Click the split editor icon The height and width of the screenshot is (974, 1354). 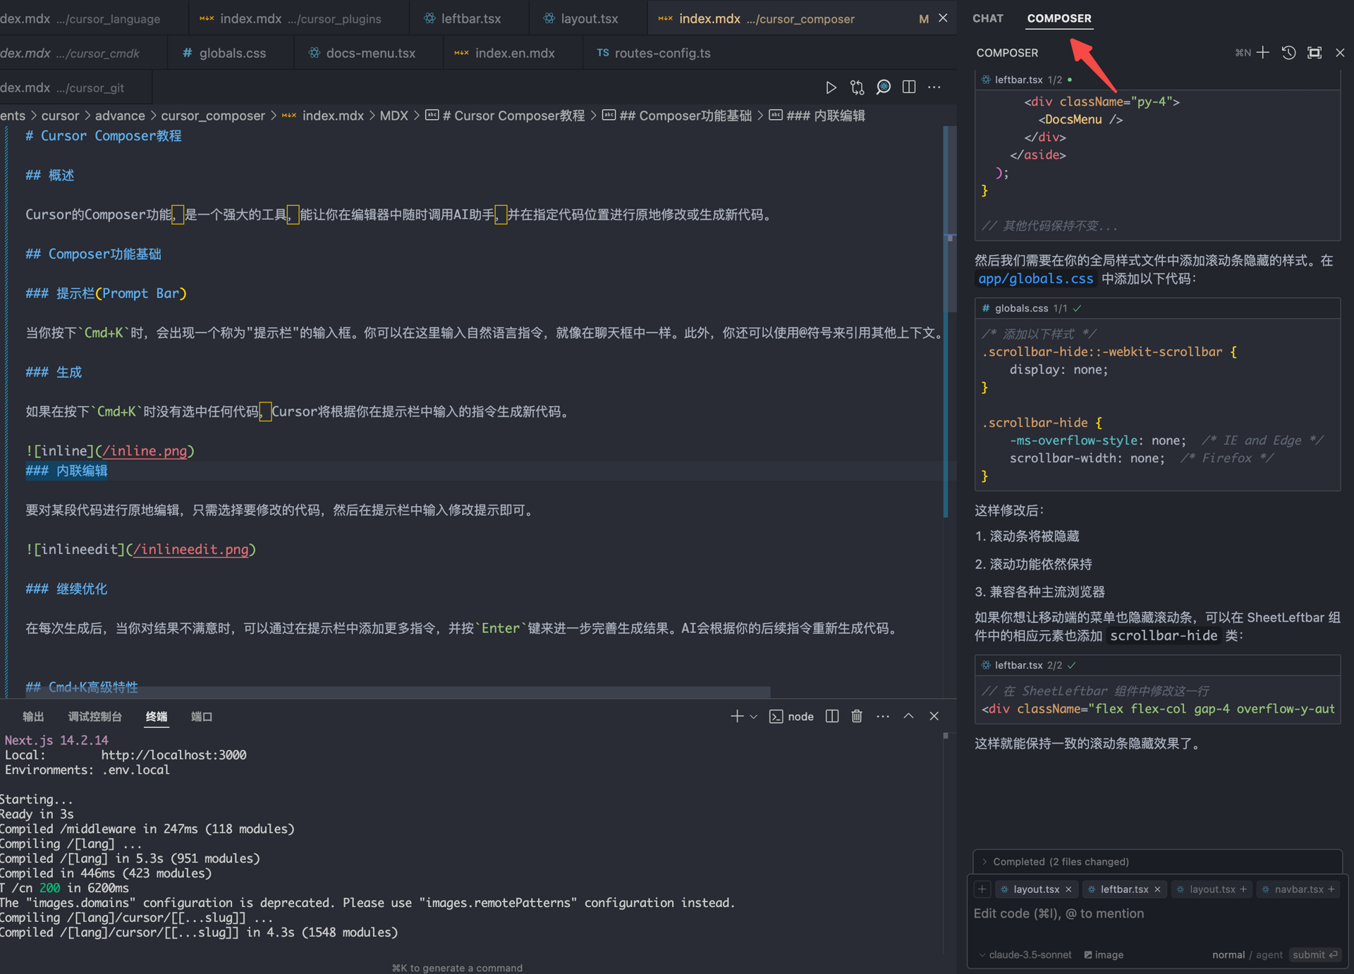[909, 87]
